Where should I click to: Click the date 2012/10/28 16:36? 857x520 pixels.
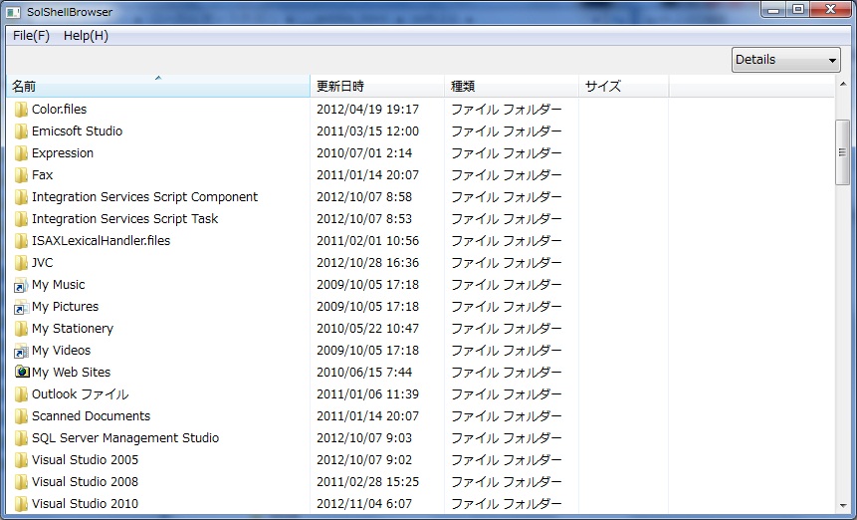pyautogui.click(x=368, y=262)
